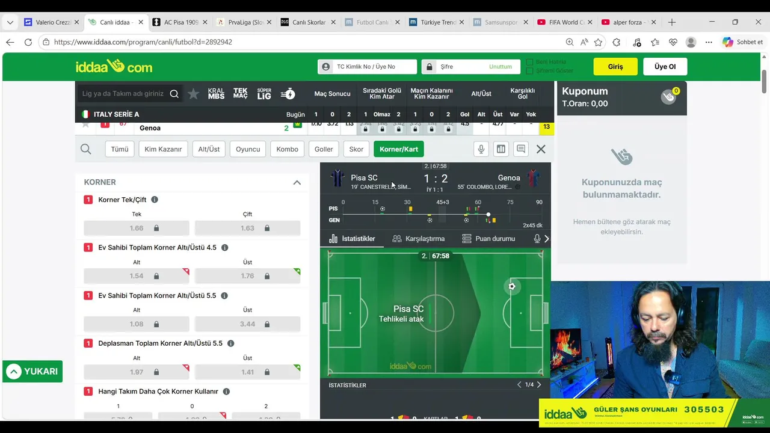Click info icon for Hangi Takım Daha Çok Korner
The height and width of the screenshot is (433, 770).
pyautogui.click(x=226, y=392)
